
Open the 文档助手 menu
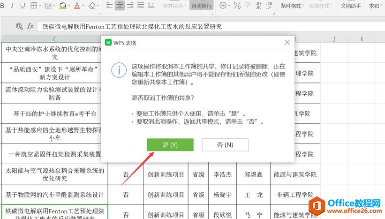tap(351, 6)
